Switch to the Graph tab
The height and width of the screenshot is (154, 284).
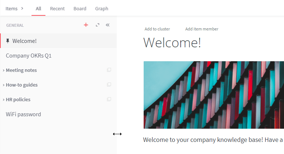[x=102, y=8]
